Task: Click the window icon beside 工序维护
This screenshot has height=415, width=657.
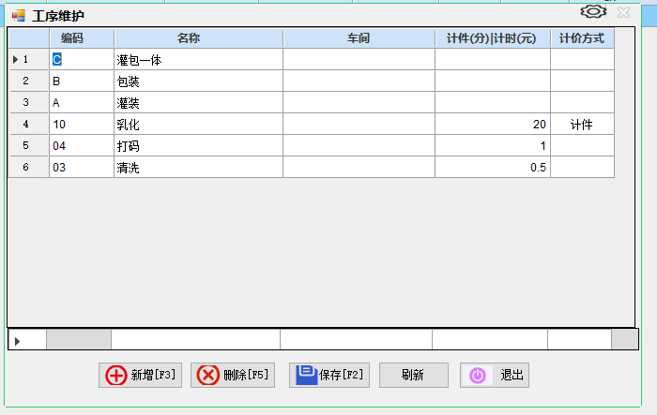Action: 18,16
